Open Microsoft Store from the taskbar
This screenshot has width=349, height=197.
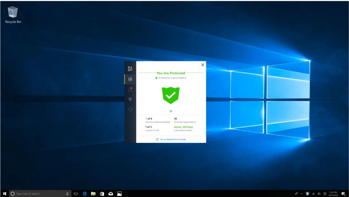point(102,194)
